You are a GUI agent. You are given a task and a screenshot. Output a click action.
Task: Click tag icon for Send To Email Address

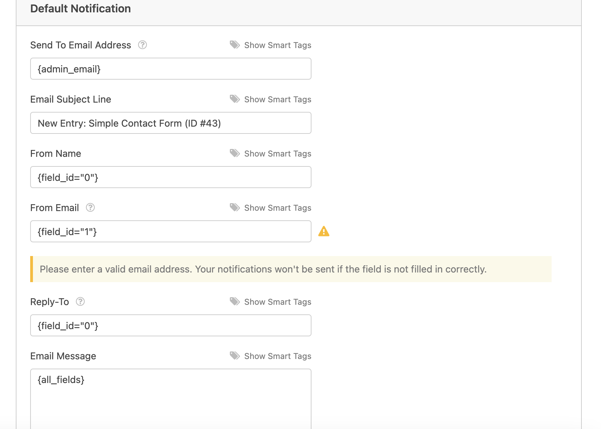click(235, 45)
